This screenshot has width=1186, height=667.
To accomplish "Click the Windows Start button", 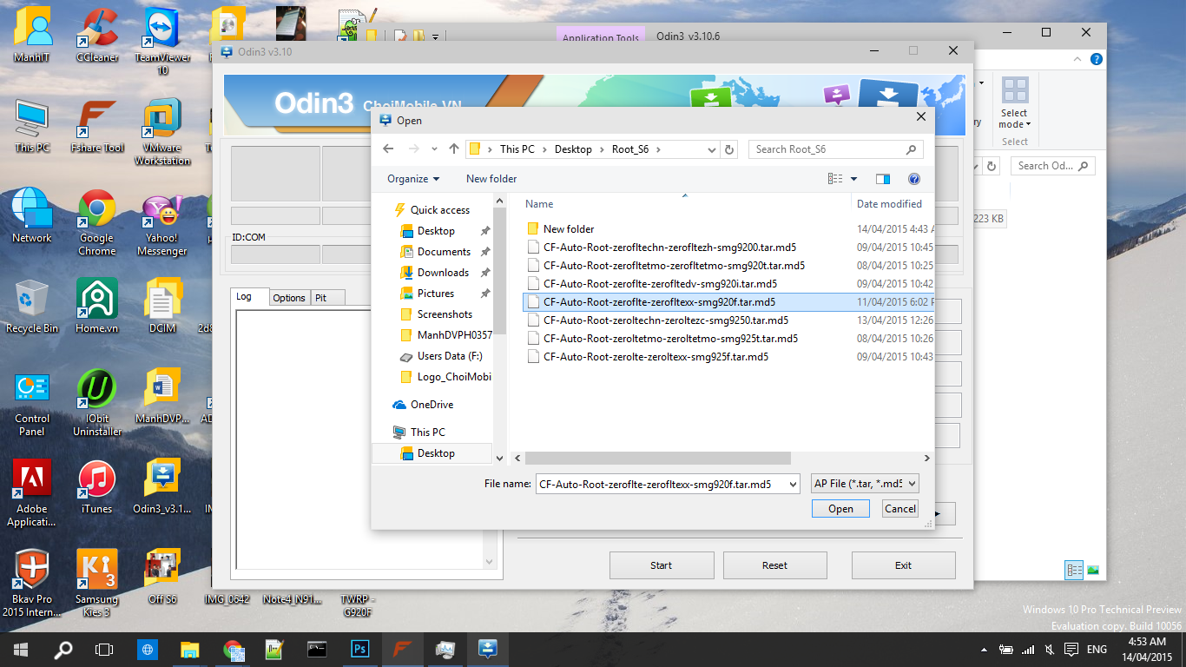I will (21, 649).
